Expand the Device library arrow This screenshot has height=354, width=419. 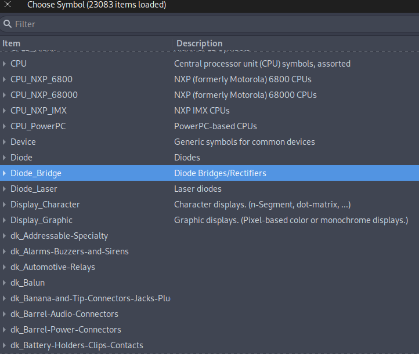pyautogui.click(x=4, y=142)
